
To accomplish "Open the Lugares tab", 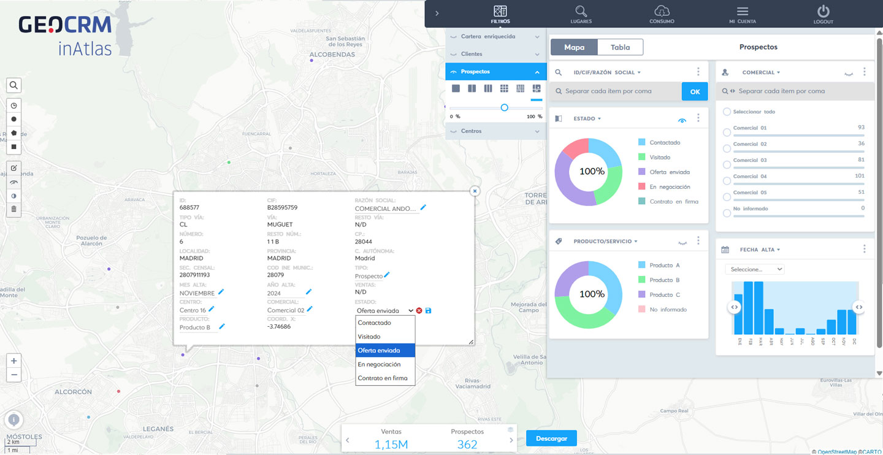I will (581, 14).
